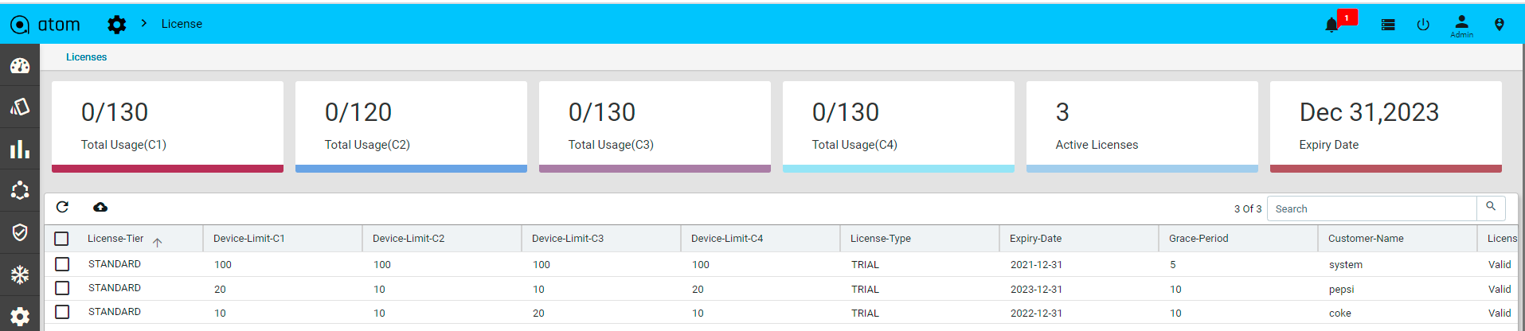Click expiry date 2021-12-31 cell
This screenshot has width=1525, height=331.
(1036, 265)
